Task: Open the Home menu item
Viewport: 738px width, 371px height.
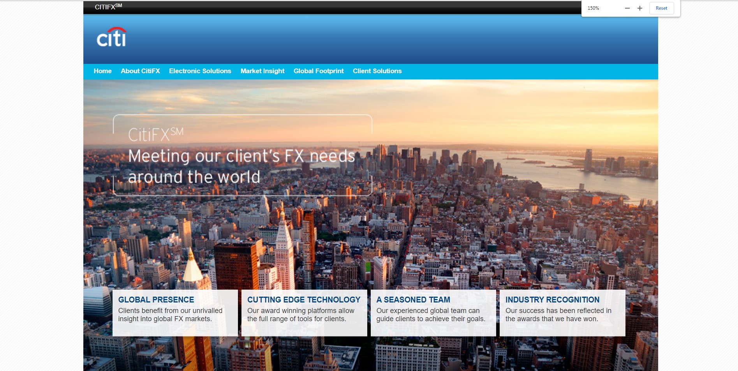Action: (x=103, y=71)
